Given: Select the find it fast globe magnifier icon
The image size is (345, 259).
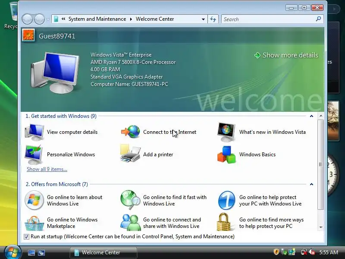Looking at the screenshot, I should (130, 200).
